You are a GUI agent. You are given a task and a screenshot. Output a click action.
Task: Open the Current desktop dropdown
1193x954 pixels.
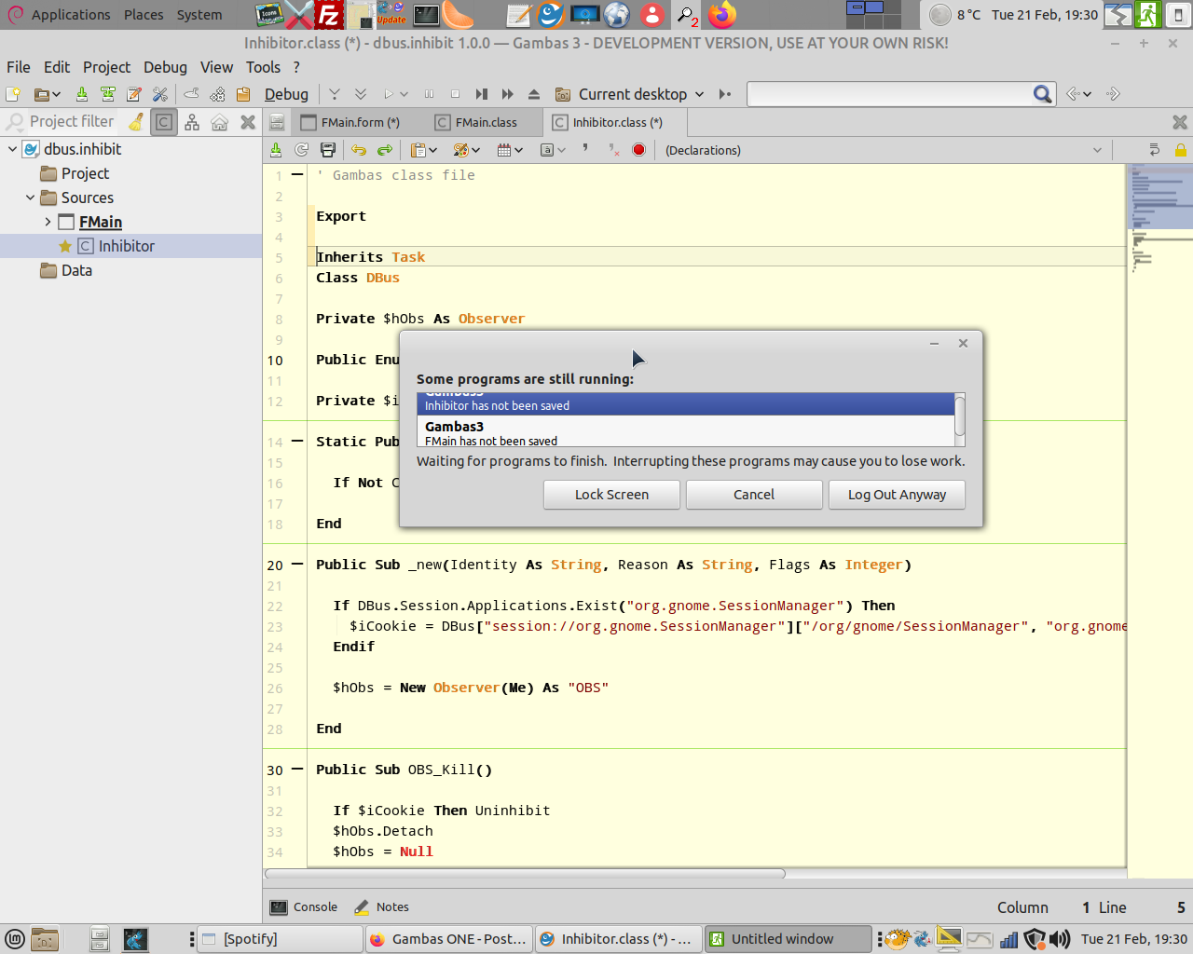pos(630,94)
